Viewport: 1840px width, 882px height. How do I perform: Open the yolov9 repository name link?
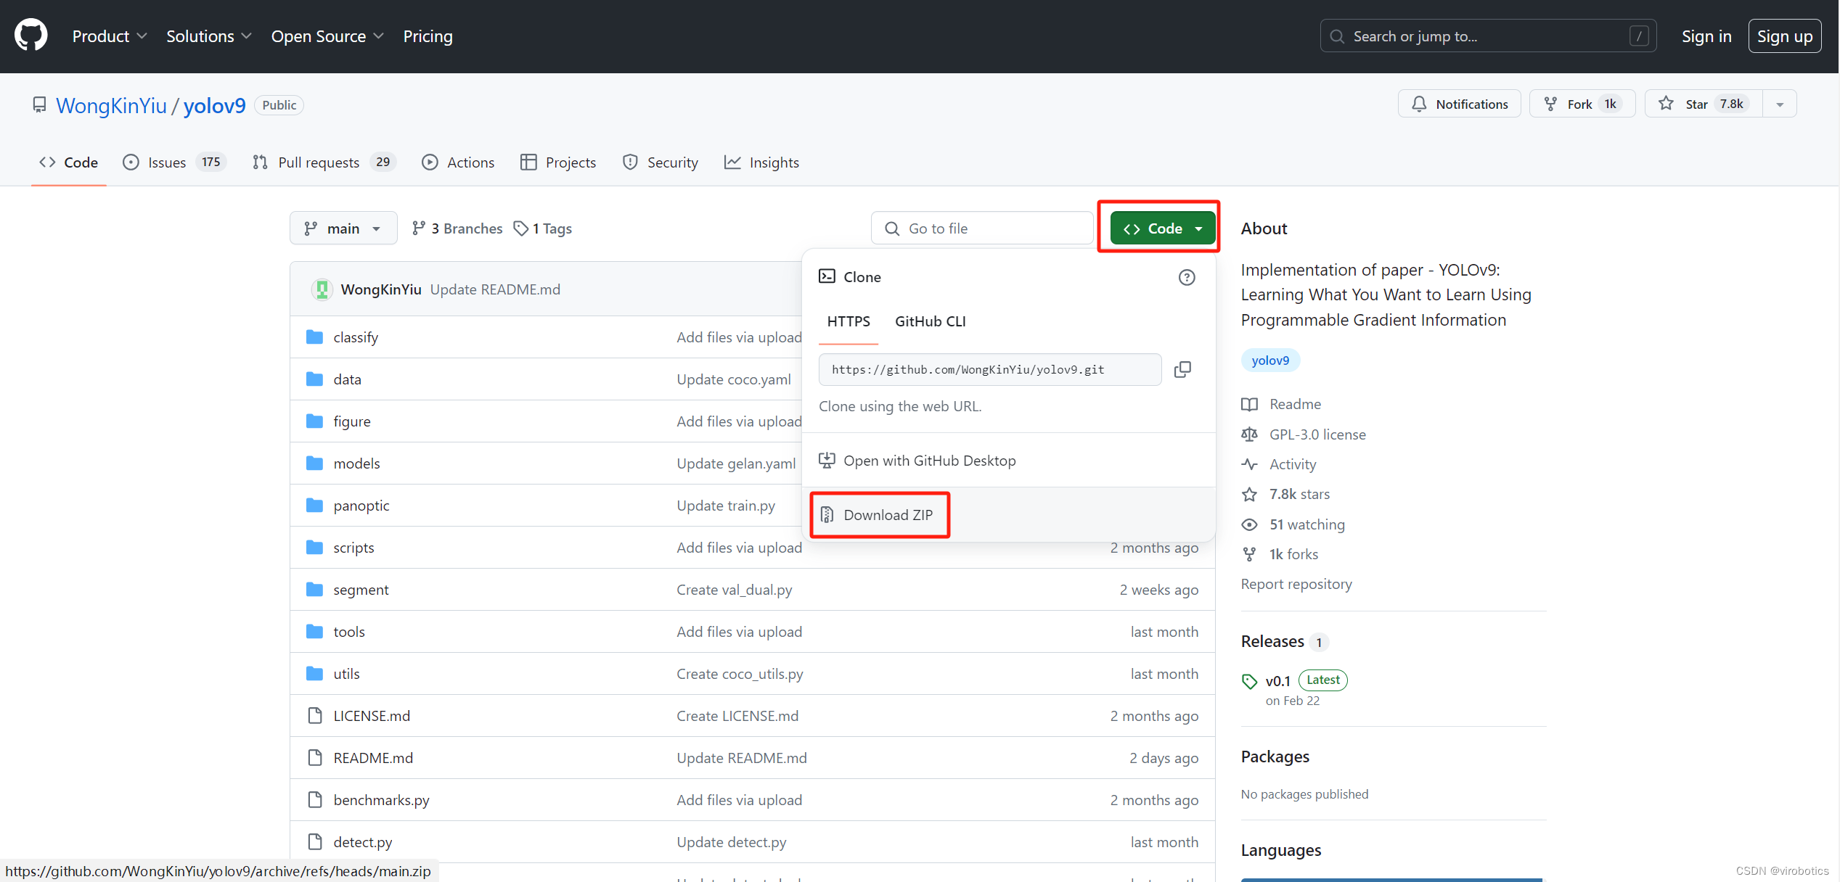coord(215,106)
